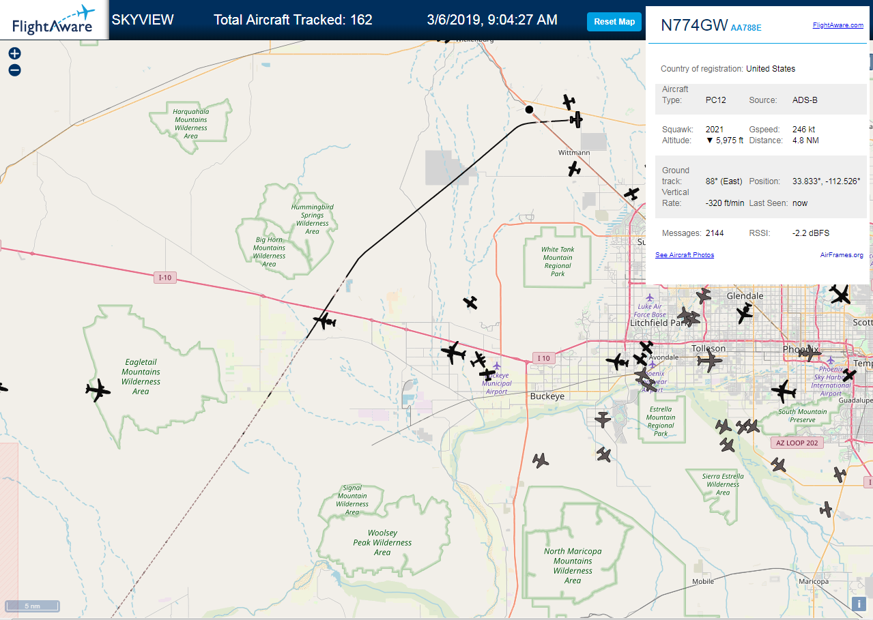Select the aircraft overlapping the Phoenix label

pos(810,353)
